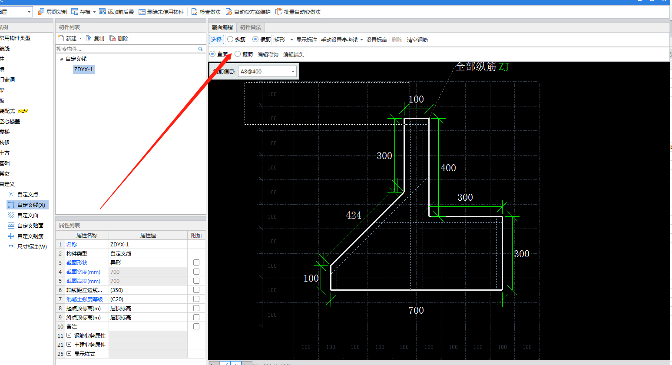Image resolution: width=672 pixels, height=365 pixels.
Task: Open 楼梯 category
Action: click(5, 132)
